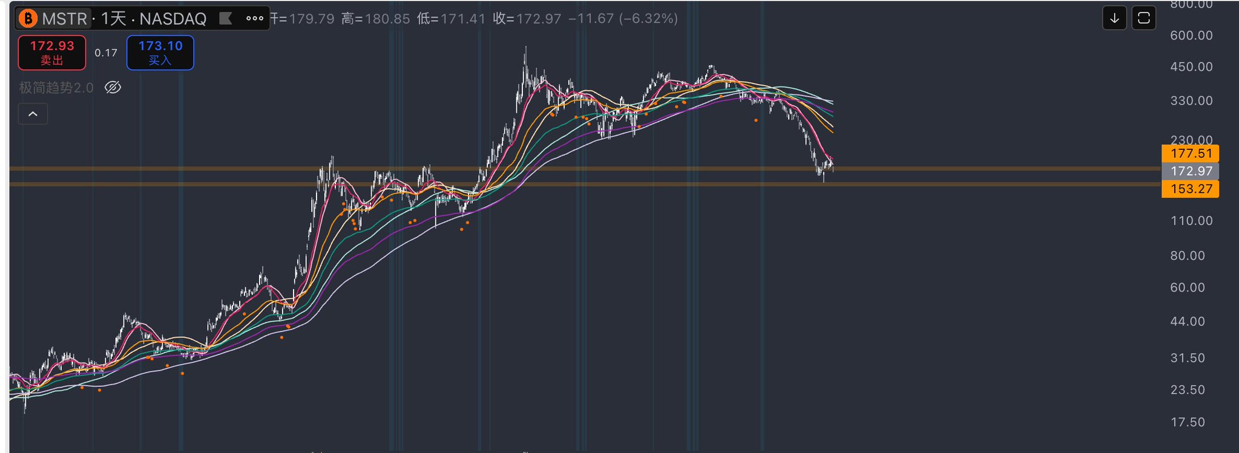The width and height of the screenshot is (1239, 453).
Task: Click the 31.50 level on the price axis
Action: pyautogui.click(x=1188, y=357)
